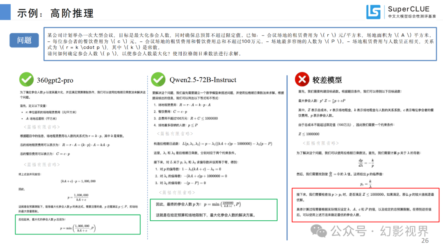The width and height of the screenshot is (443, 249).
Task: Click the line 最大参会人数 in 较差模型 column
Action: (322, 101)
